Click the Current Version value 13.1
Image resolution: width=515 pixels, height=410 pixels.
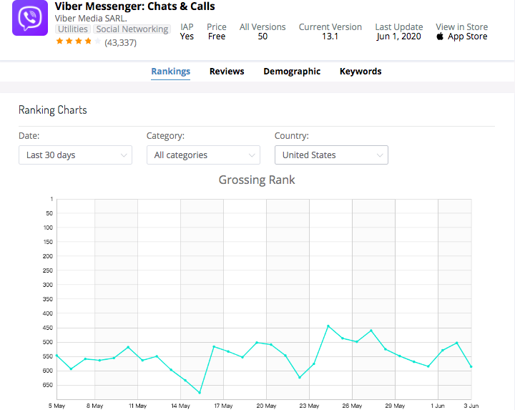(x=330, y=36)
